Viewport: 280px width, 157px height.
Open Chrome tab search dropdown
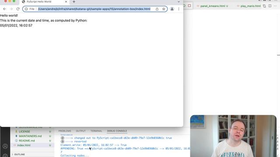tap(179, 2)
